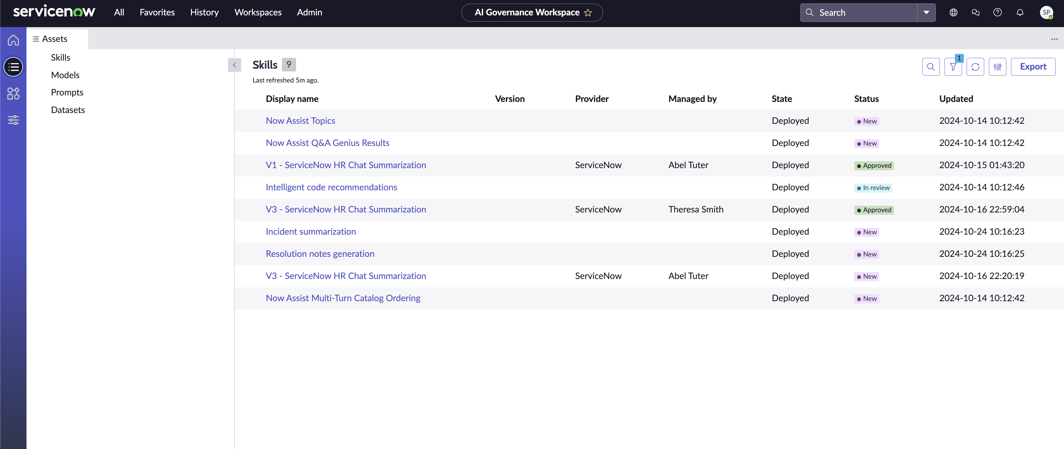
Task: Select Models in the Assets panel
Action: [65, 75]
